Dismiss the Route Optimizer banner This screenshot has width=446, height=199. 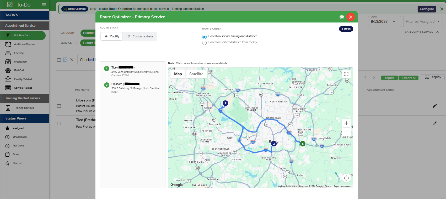pos(442,9)
